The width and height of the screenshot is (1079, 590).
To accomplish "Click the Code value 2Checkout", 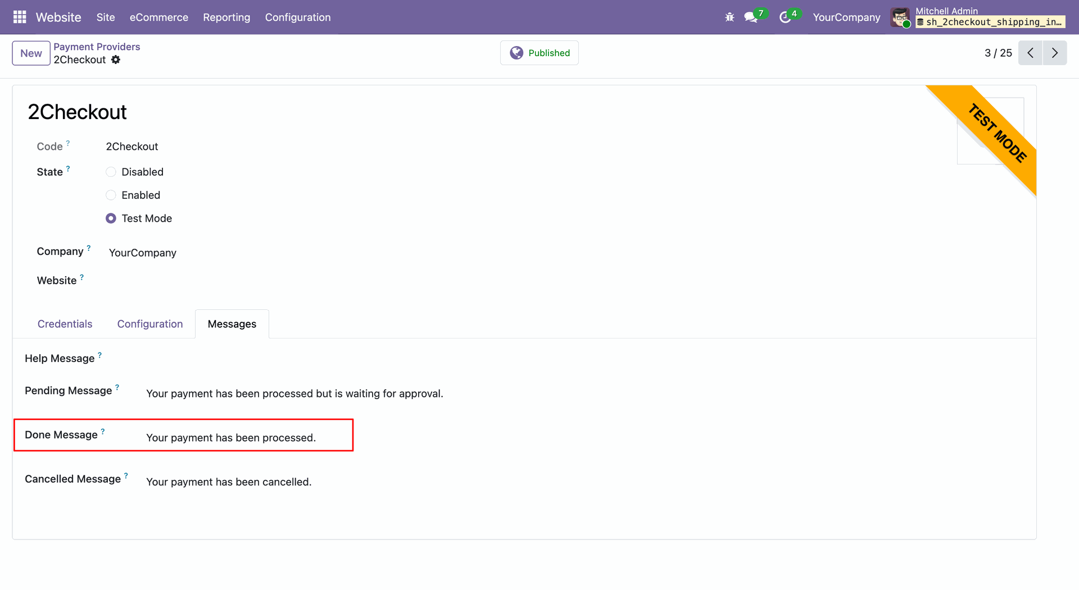I will [x=132, y=147].
